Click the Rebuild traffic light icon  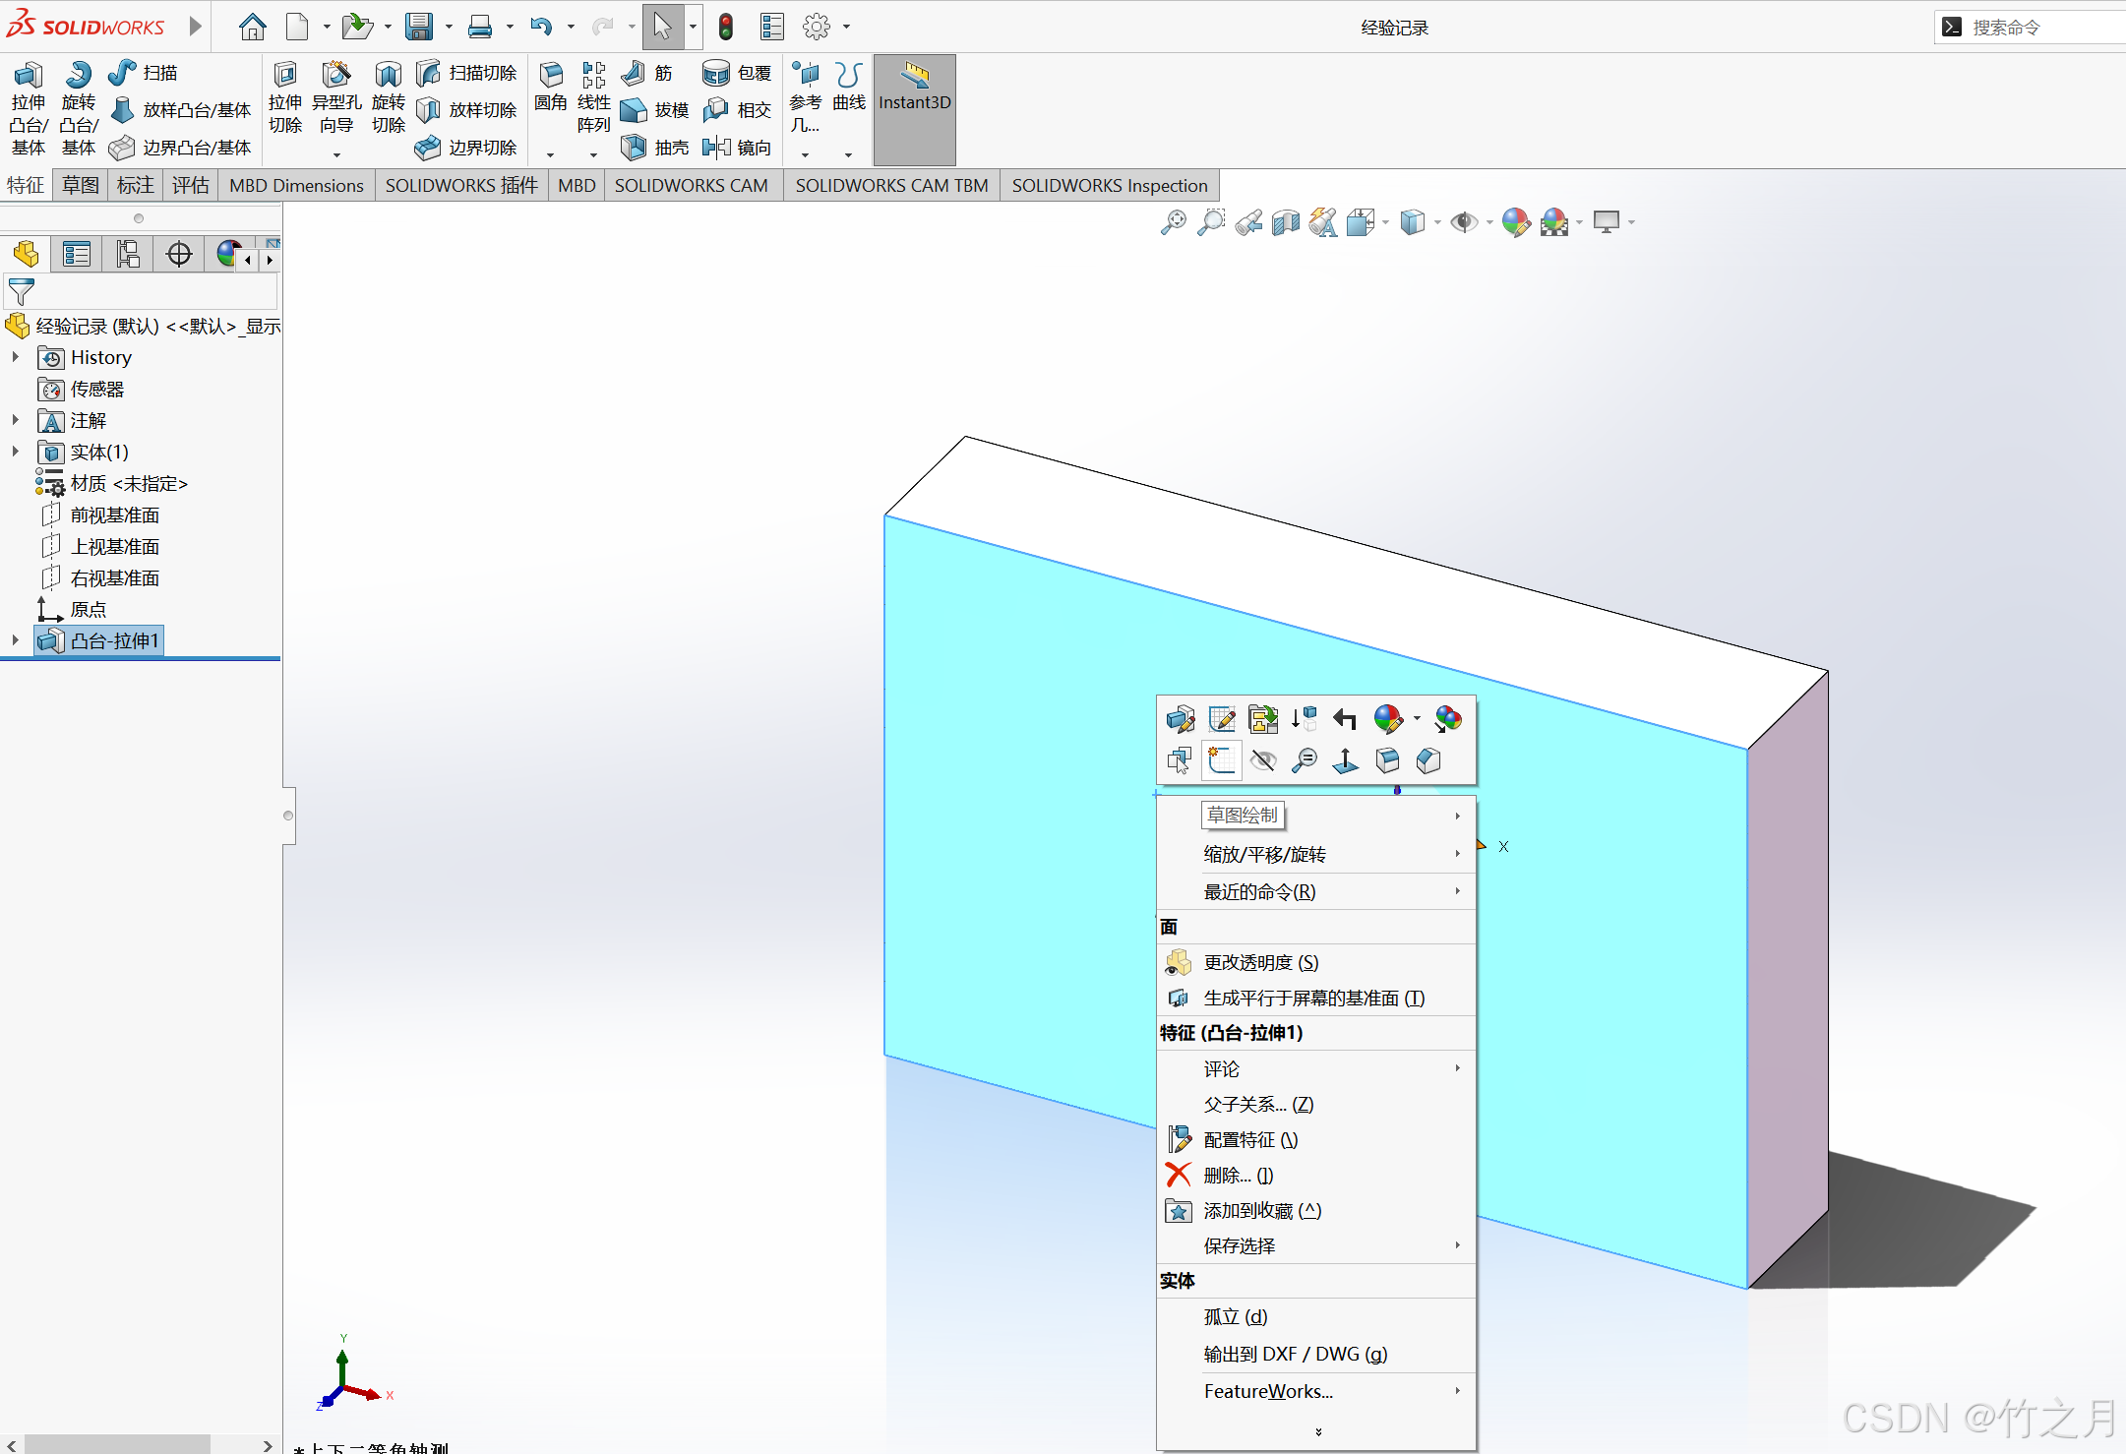click(726, 27)
